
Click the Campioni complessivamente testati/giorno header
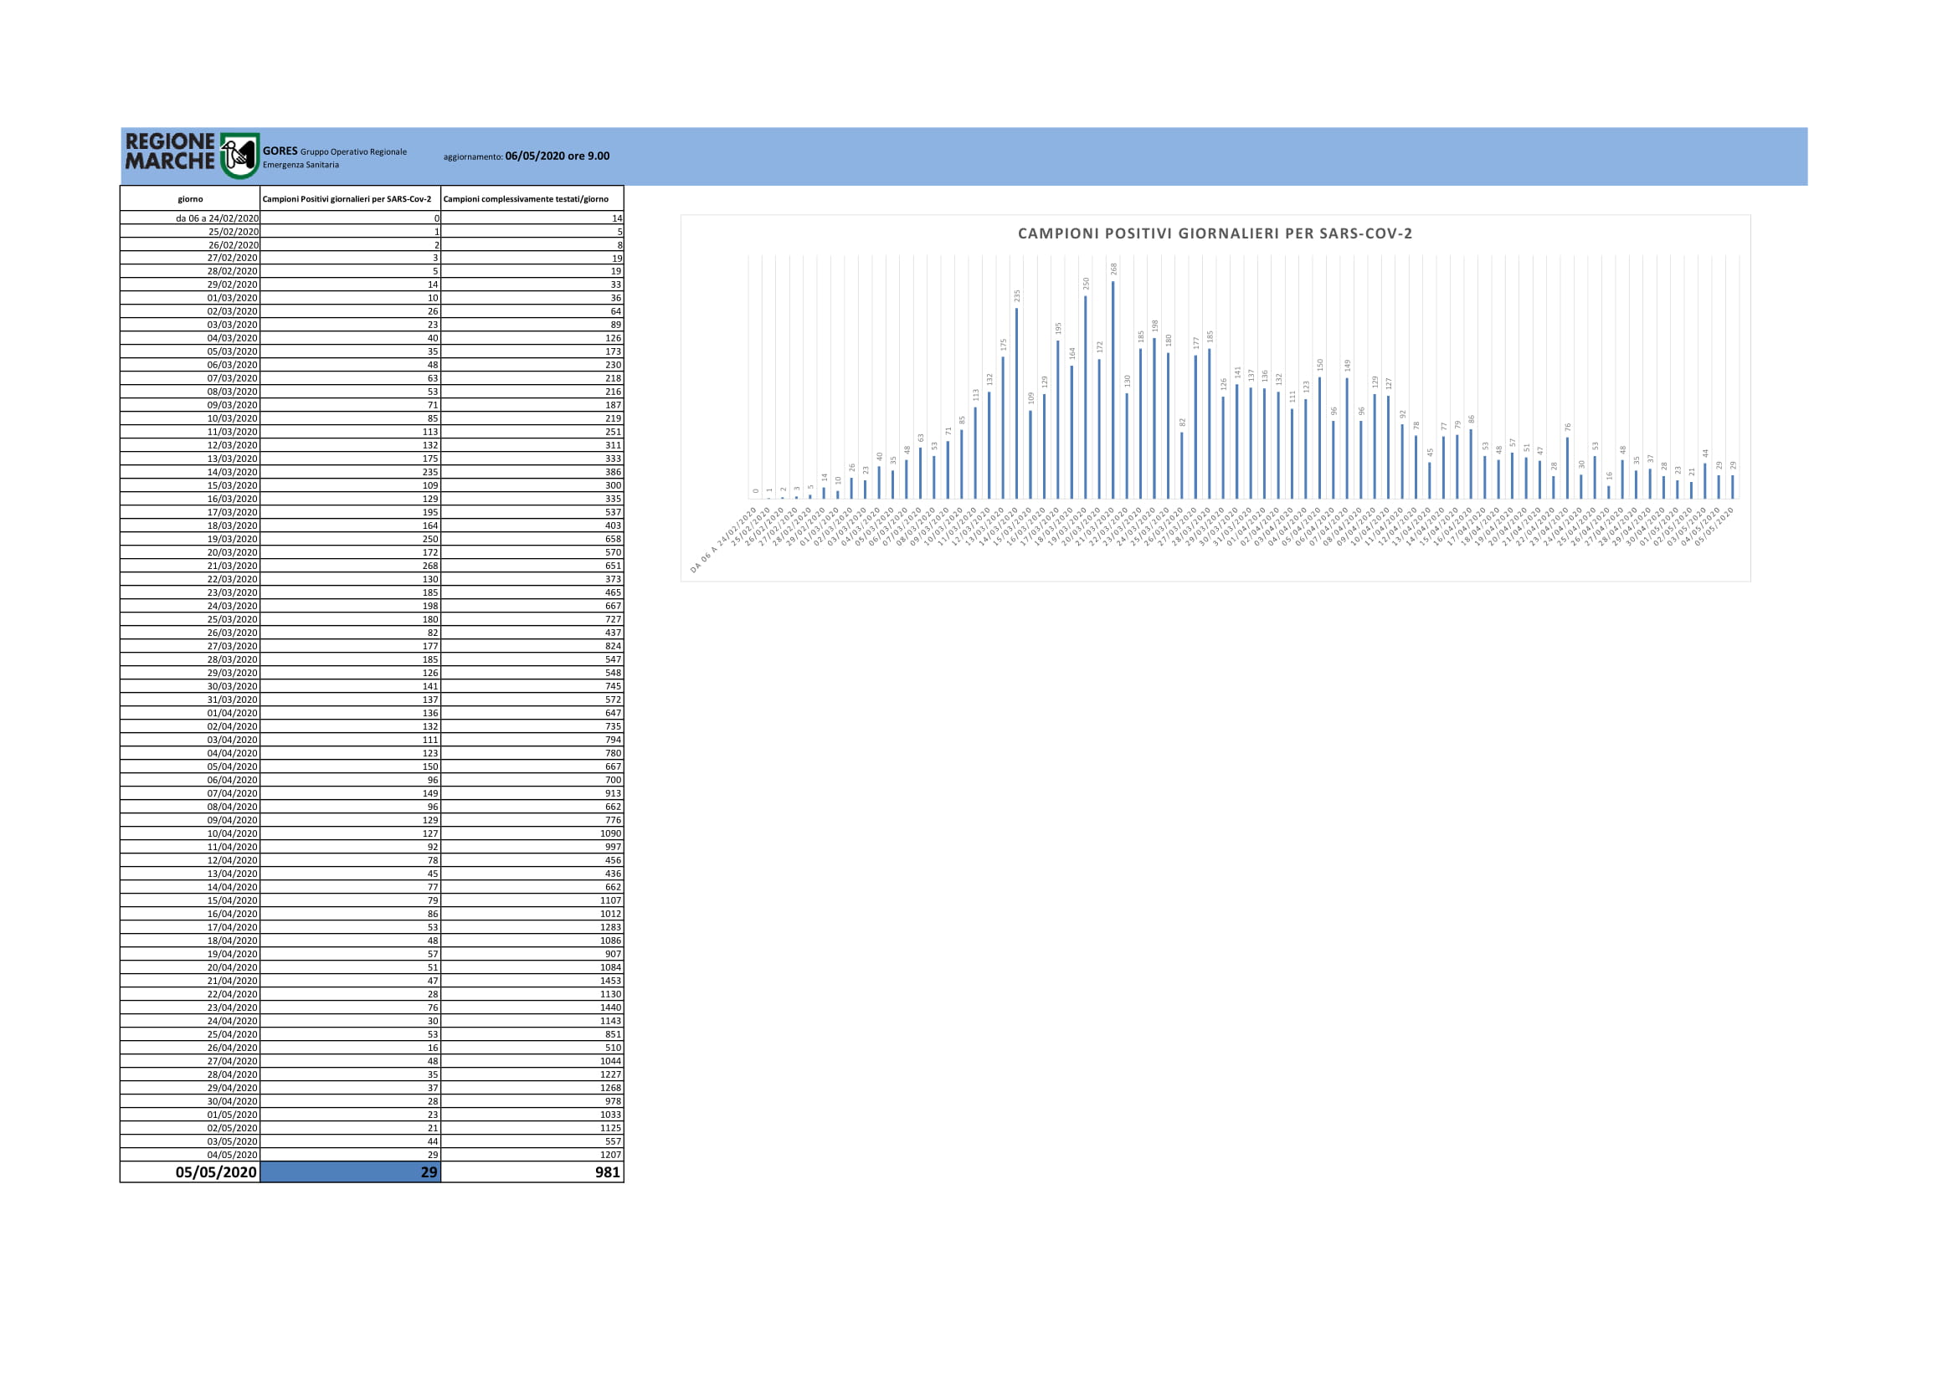point(532,198)
